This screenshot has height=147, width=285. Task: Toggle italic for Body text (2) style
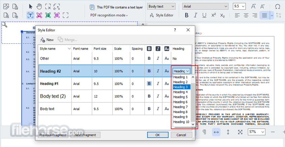(158, 96)
